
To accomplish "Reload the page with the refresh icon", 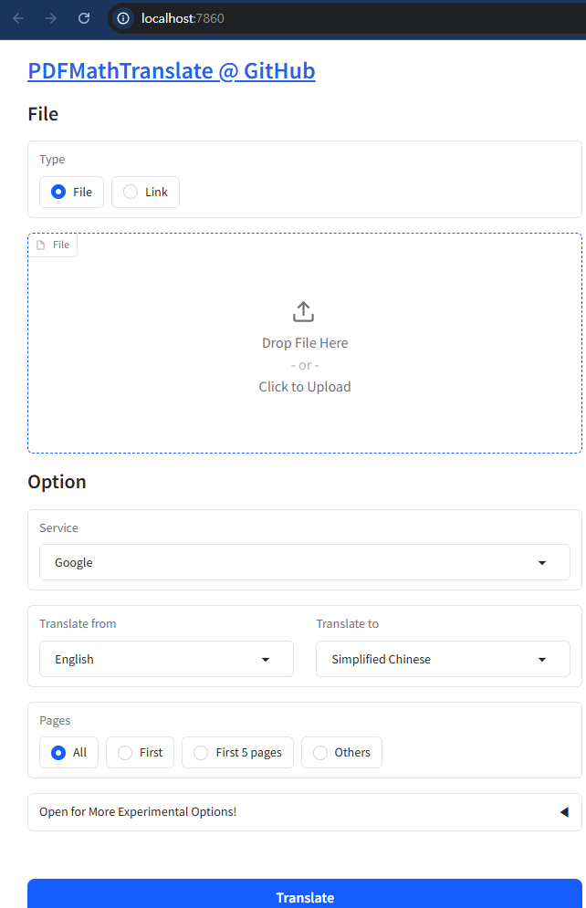I will (x=84, y=18).
